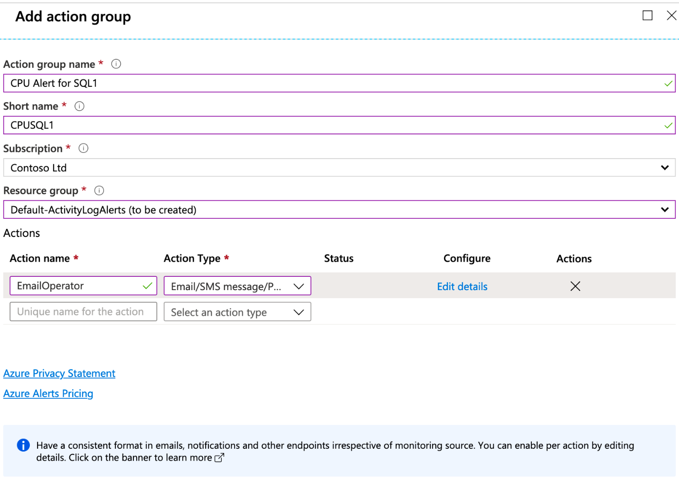Open the Azure Alerts Pricing link
This screenshot has width=679, height=481.
point(48,393)
